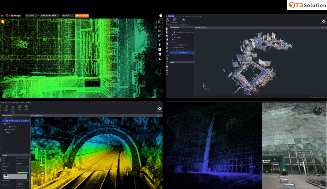
Task: Run the Accuracy Check tool
Action: [183, 20]
